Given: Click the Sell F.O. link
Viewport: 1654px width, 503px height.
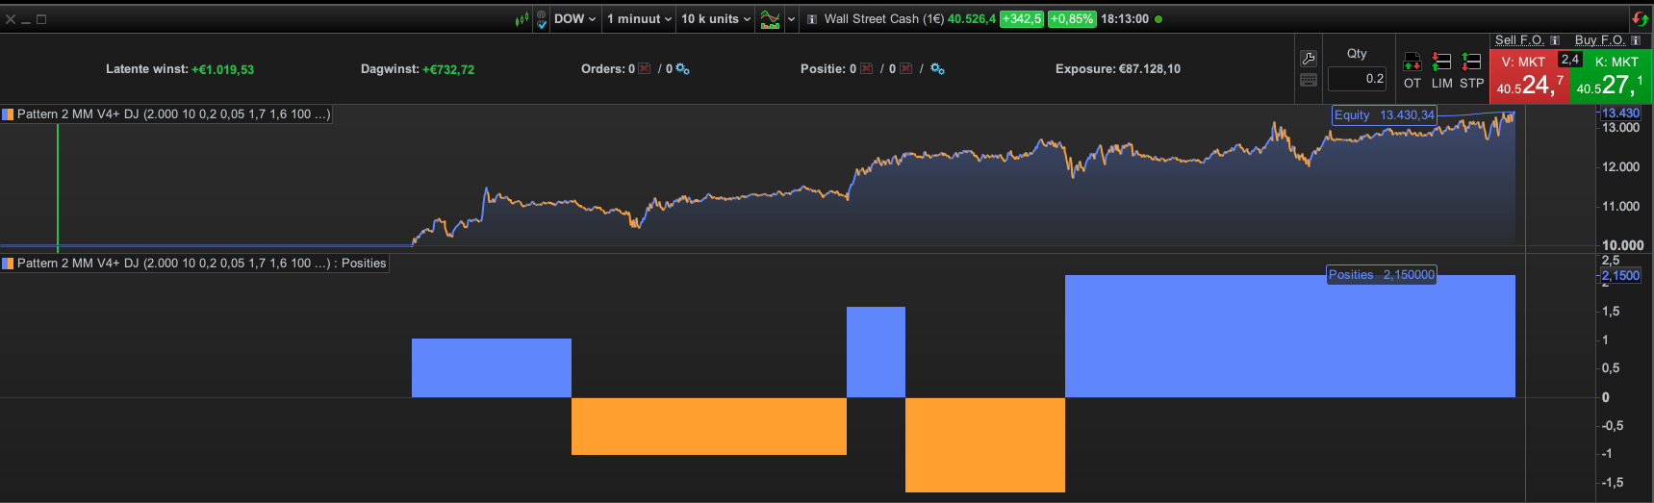Looking at the screenshot, I should coord(1519,40).
